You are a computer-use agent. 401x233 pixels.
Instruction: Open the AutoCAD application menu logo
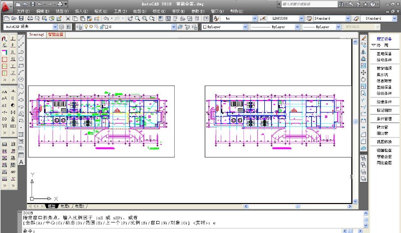tap(6, 7)
